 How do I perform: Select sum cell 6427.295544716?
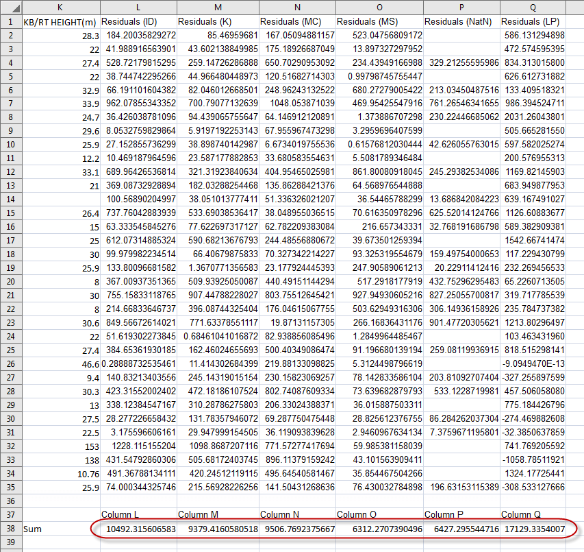pos(461,529)
